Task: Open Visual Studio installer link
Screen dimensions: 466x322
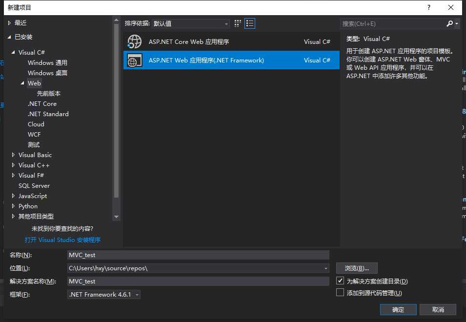Action: point(63,240)
